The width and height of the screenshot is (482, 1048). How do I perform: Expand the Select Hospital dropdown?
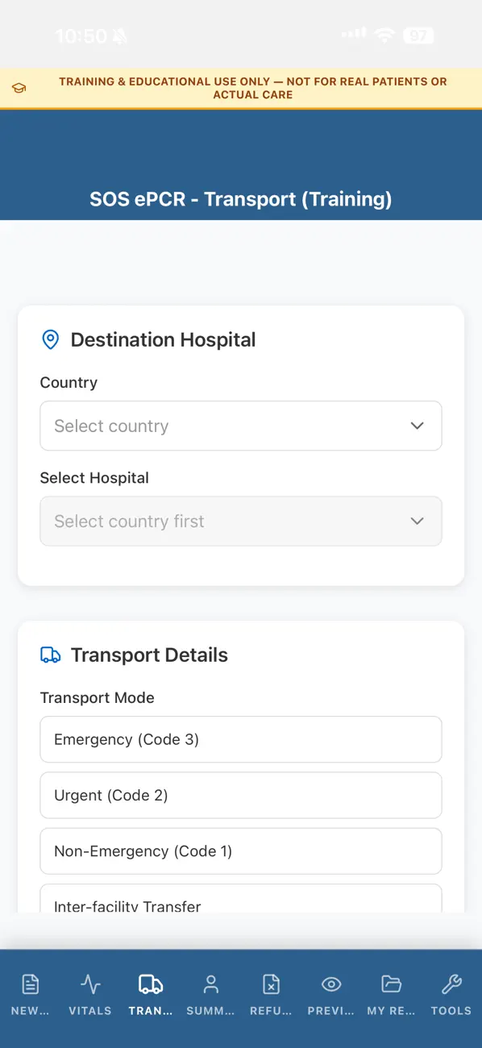240,521
